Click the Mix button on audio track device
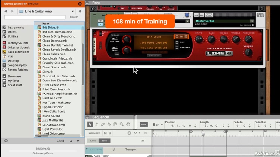280x157 pixels. [x=202, y=15]
